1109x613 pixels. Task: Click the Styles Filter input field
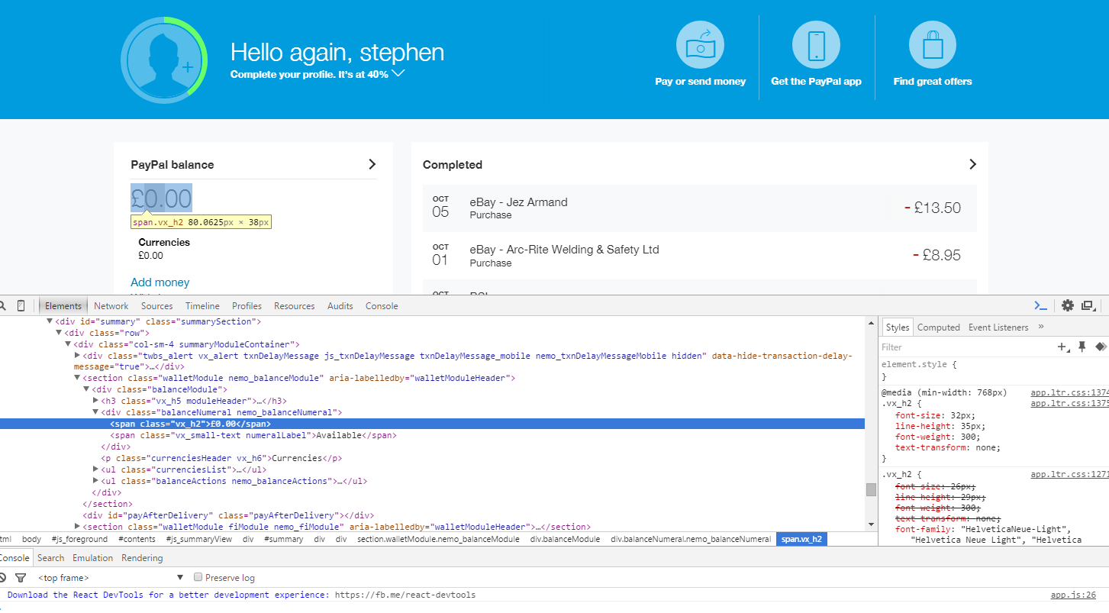coord(966,347)
